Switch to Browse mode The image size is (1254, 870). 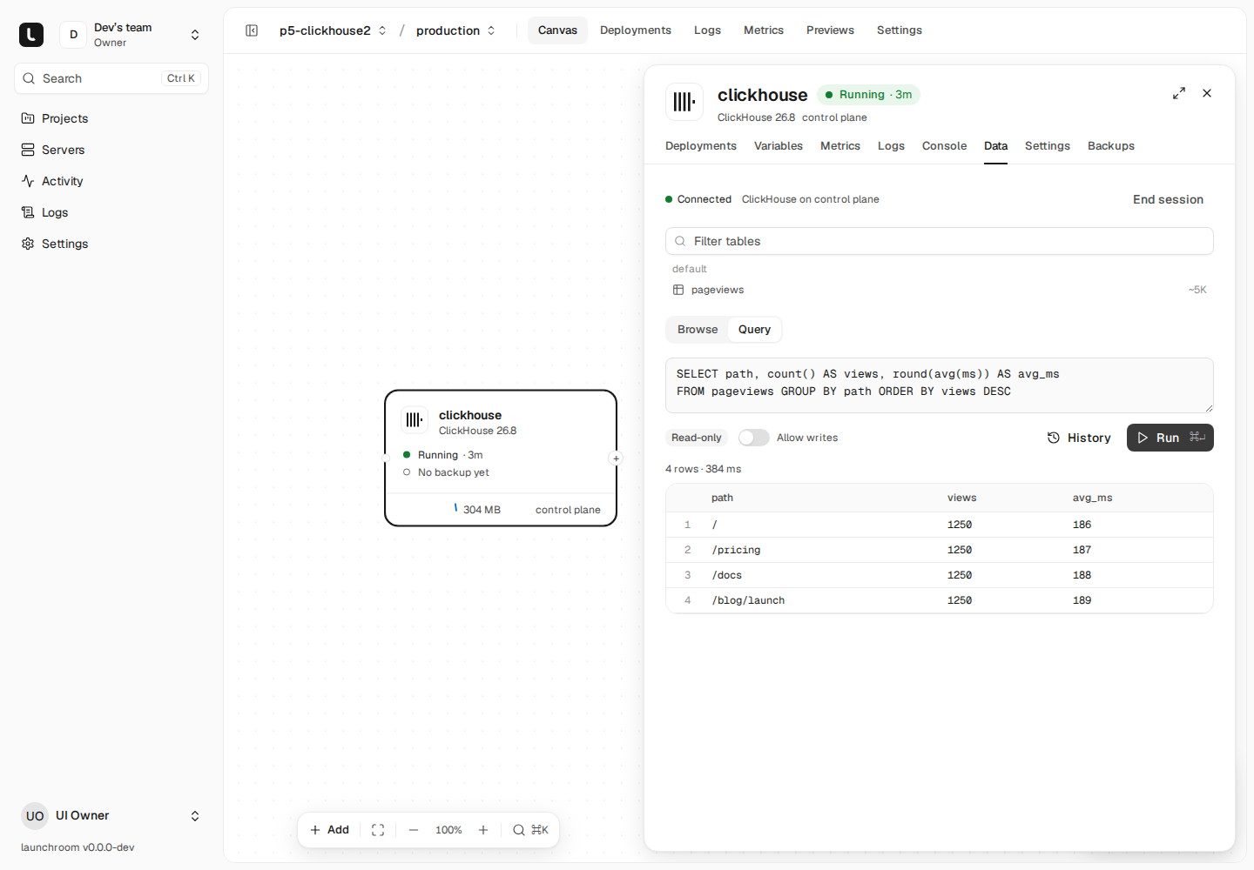[698, 330]
